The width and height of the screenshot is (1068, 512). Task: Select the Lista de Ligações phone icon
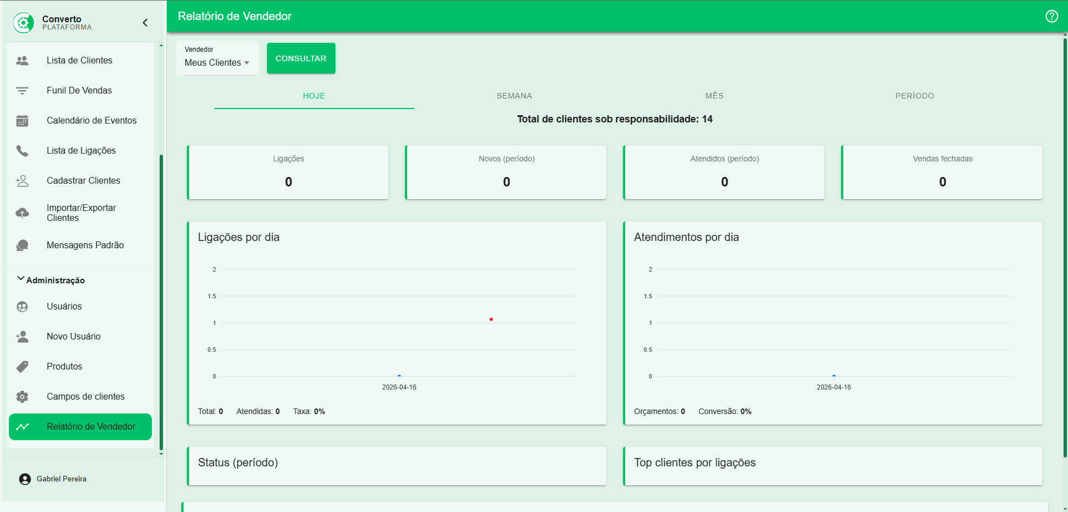22,150
